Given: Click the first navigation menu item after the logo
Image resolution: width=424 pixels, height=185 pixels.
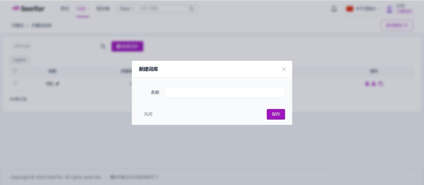Looking at the screenshot, I should [x=64, y=9].
